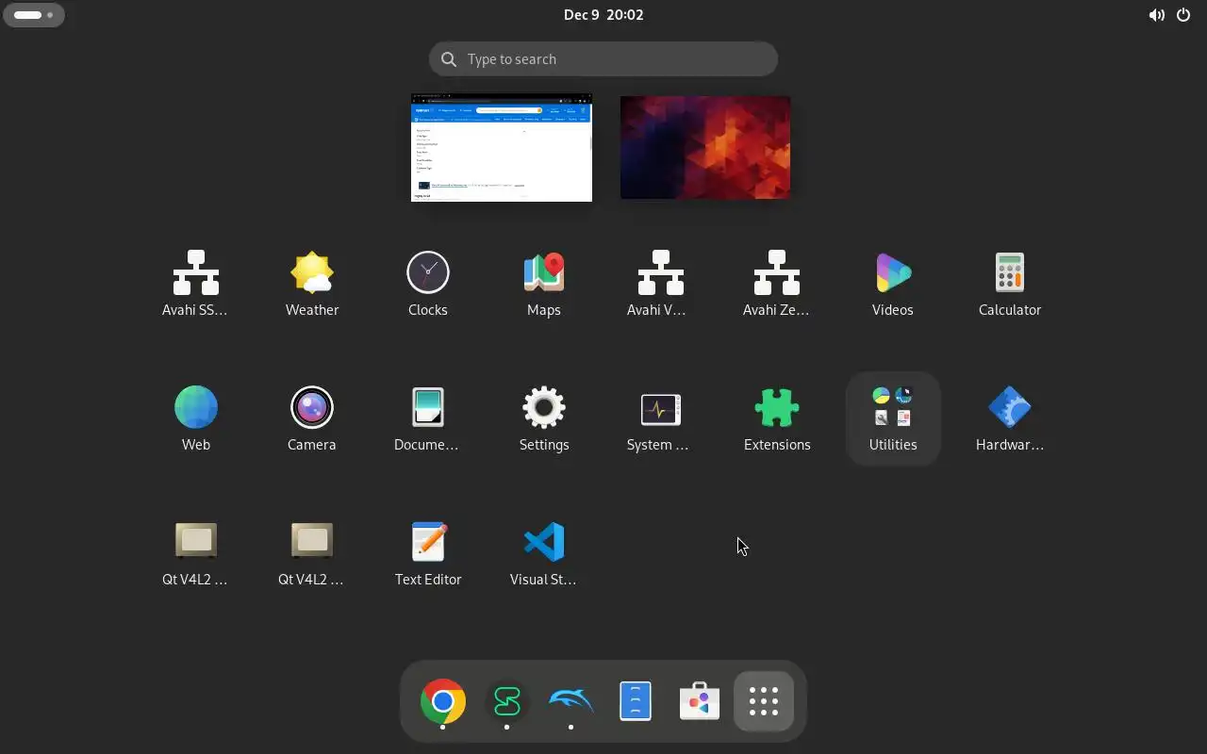Open the Avahi VNC server browser app
Viewport: 1207px width, 754px height.
tap(660, 283)
